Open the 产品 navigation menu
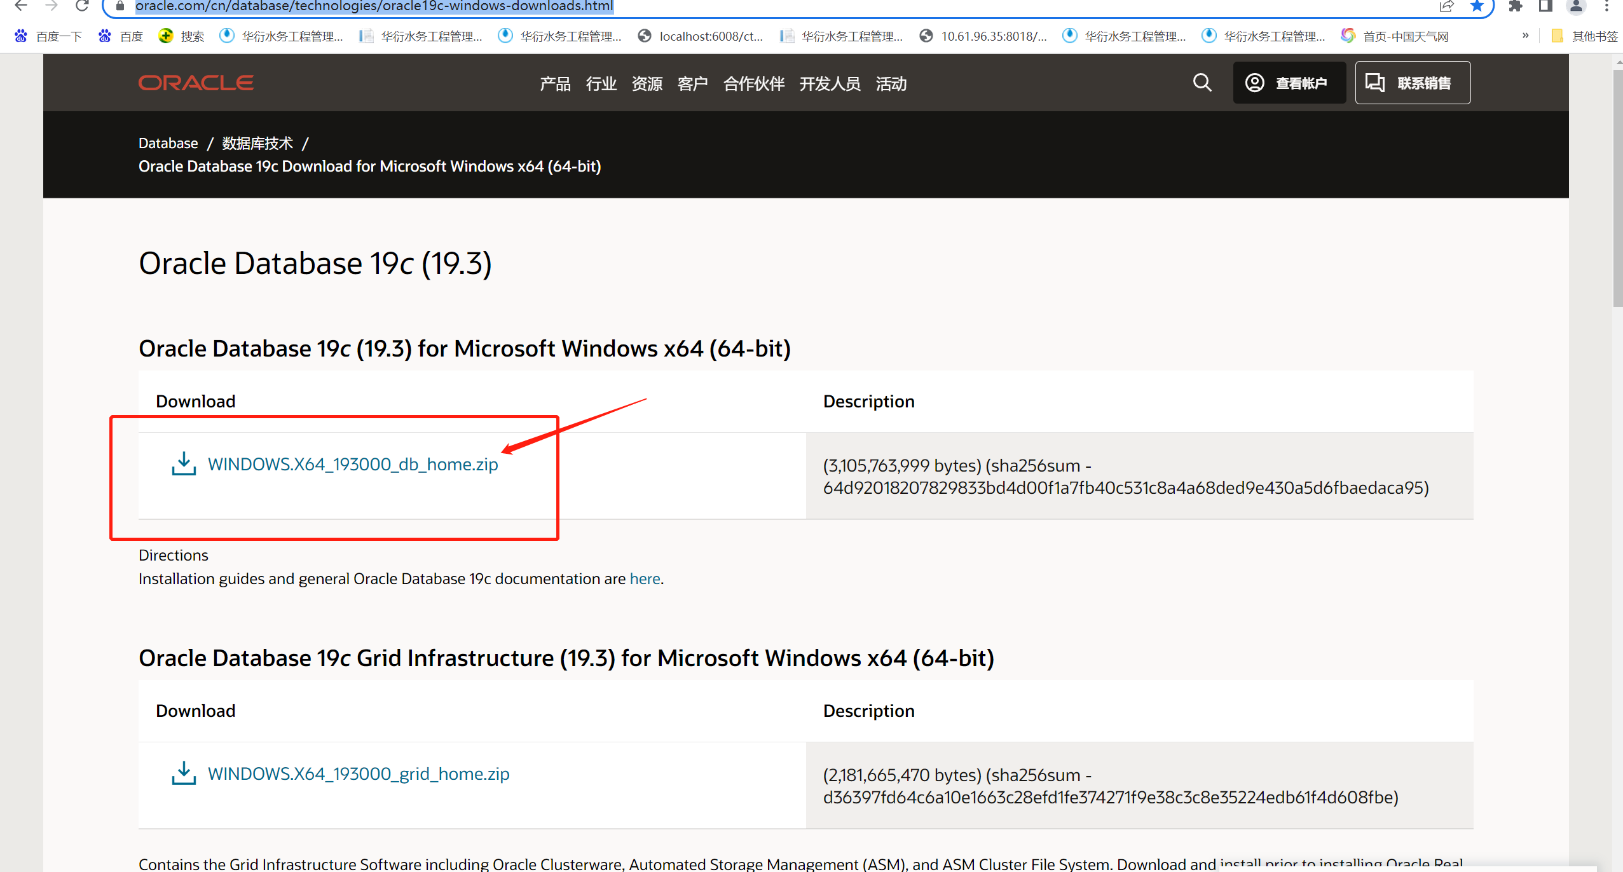This screenshot has width=1623, height=872. 554,83
